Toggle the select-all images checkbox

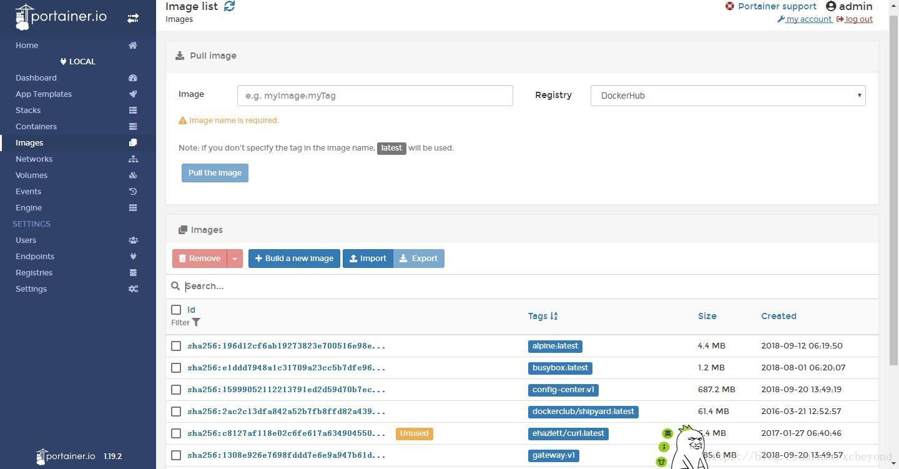tap(176, 310)
